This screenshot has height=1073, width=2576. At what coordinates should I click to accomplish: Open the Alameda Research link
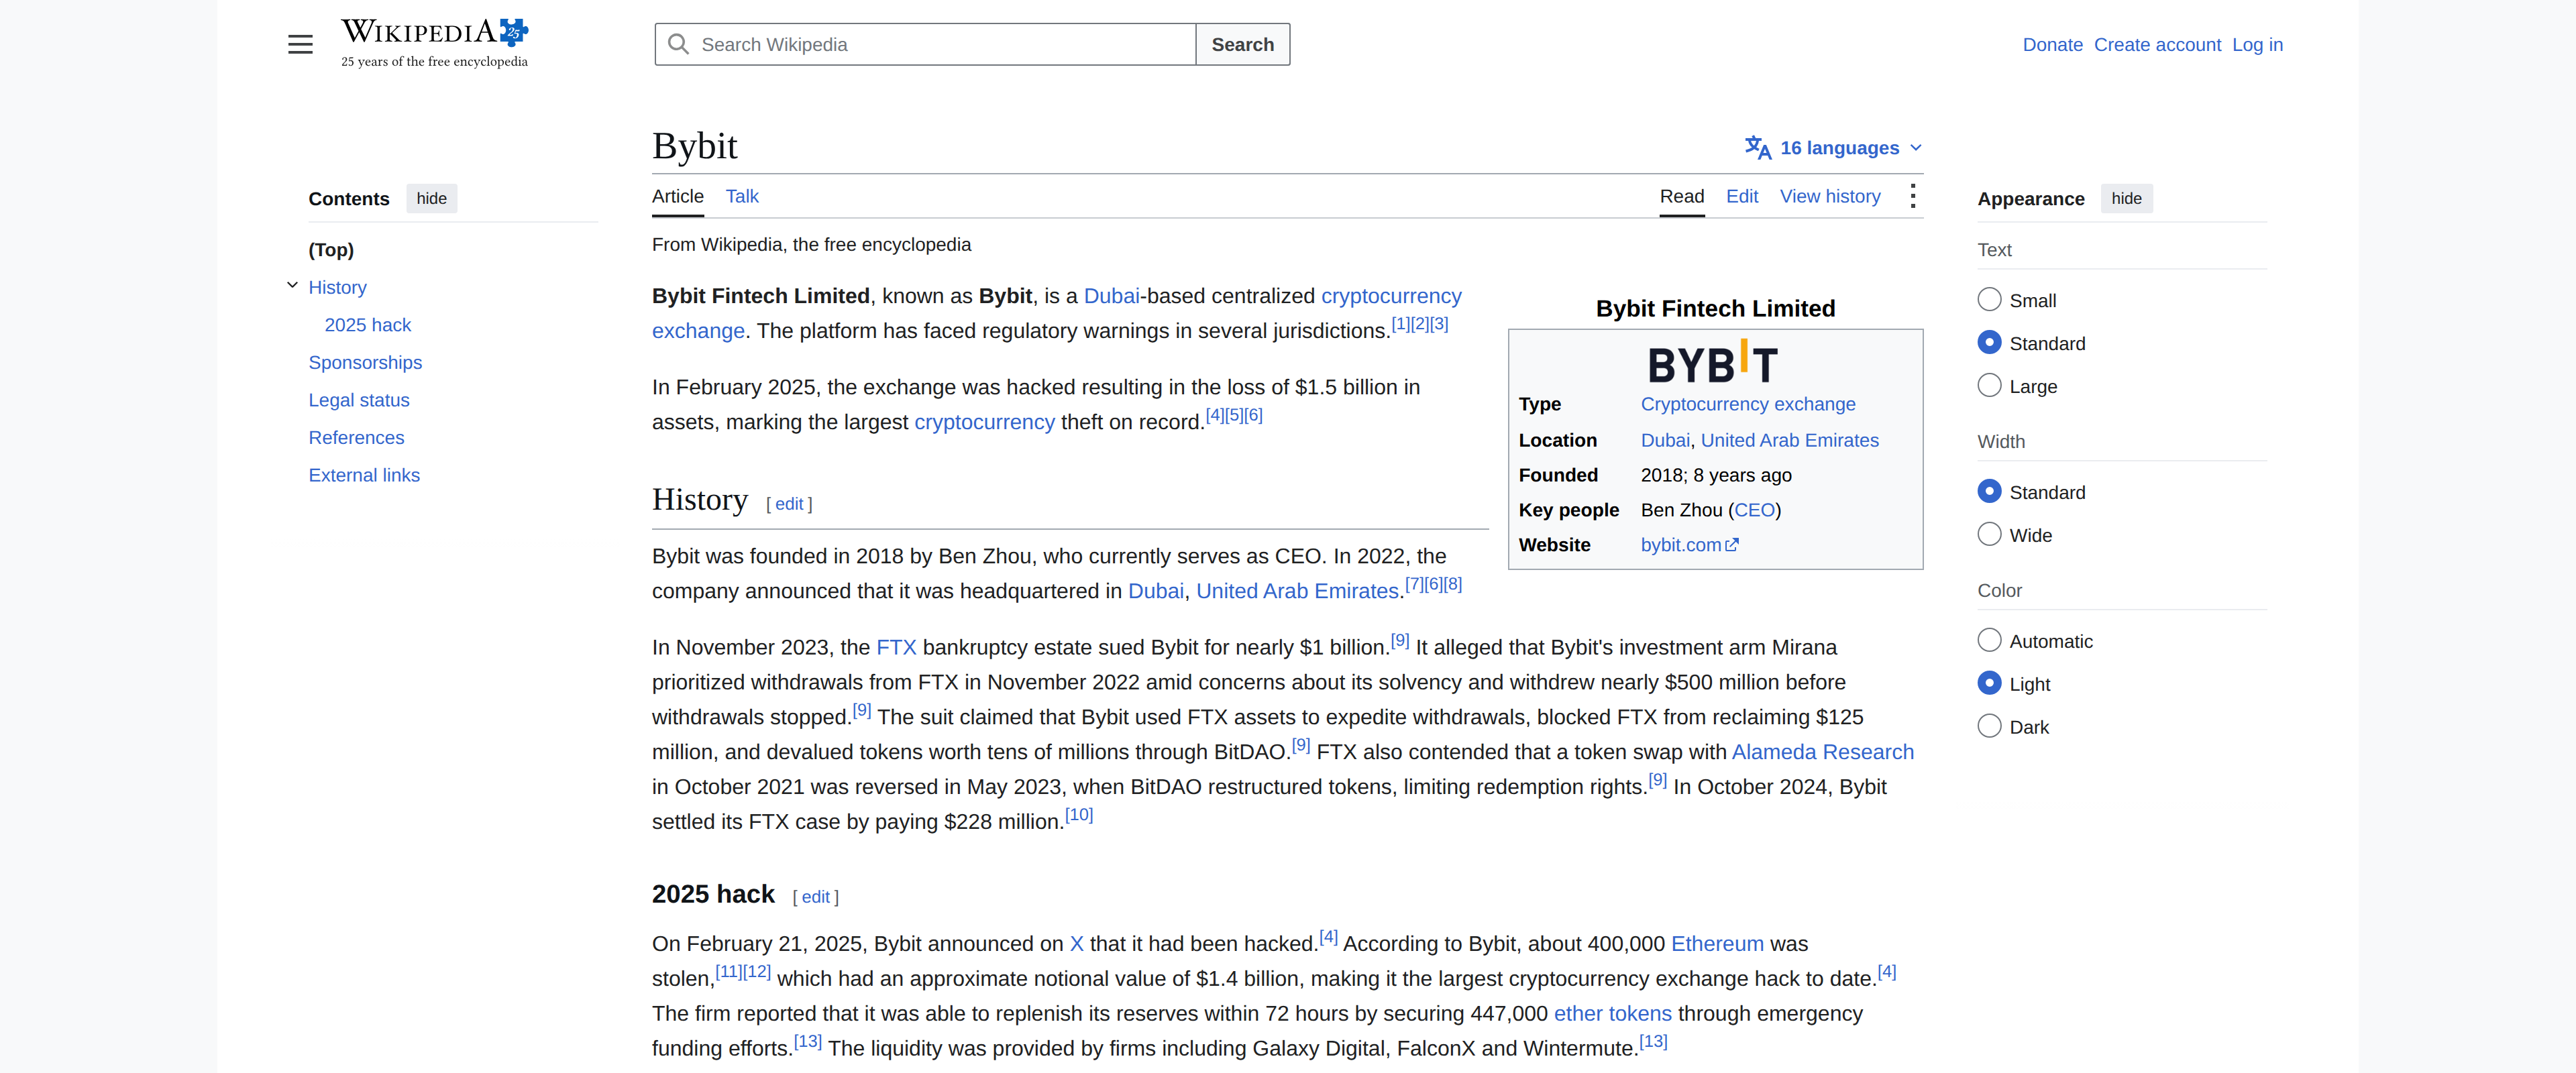point(1822,752)
